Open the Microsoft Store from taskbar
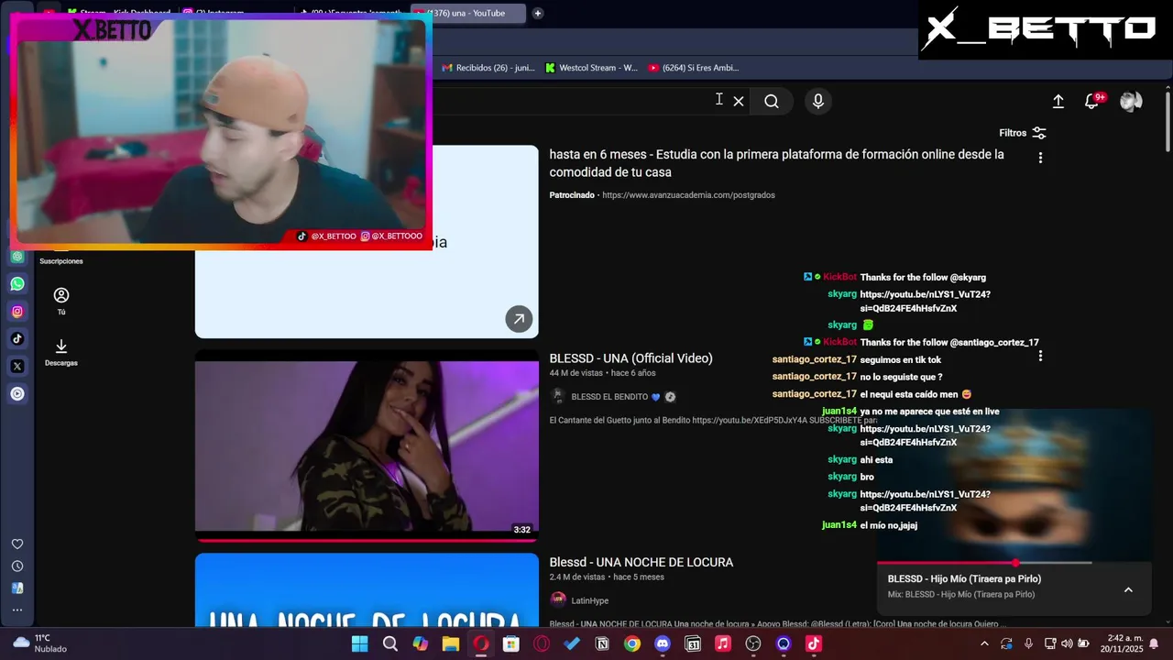1173x660 pixels. click(511, 643)
